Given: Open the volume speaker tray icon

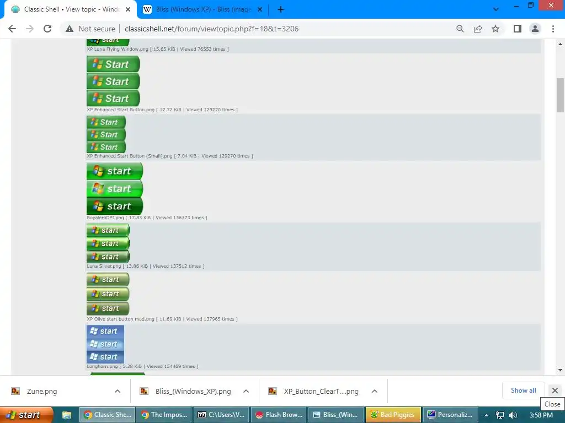Looking at the screenshot, I should tap(513, 415).
